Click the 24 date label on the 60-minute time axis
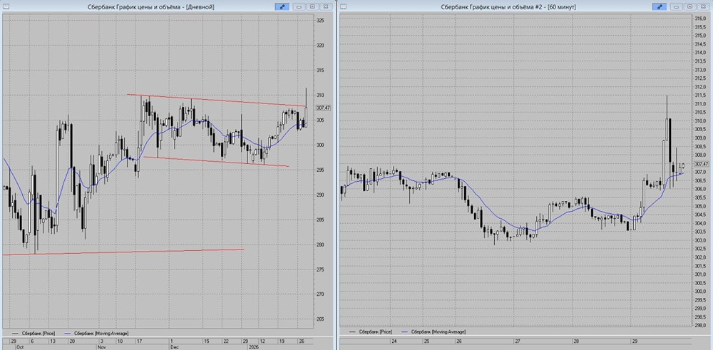This screenshot has width=713, height=350. 394,341
